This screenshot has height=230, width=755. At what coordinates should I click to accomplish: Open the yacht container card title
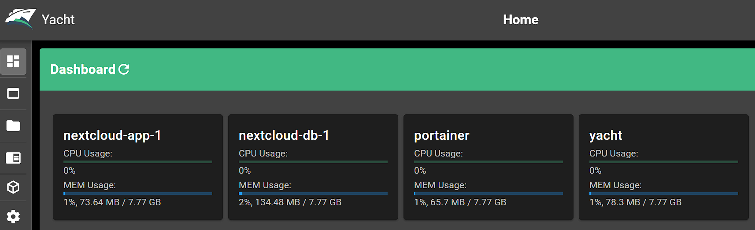click(606, 135)
